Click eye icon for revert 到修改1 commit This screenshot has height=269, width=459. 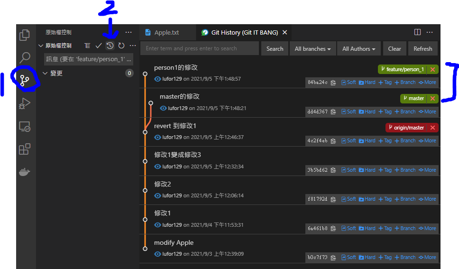(x=157, y=137)
